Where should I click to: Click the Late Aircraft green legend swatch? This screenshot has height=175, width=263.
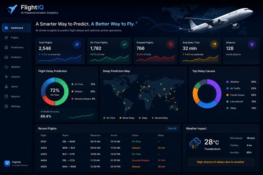227,101
